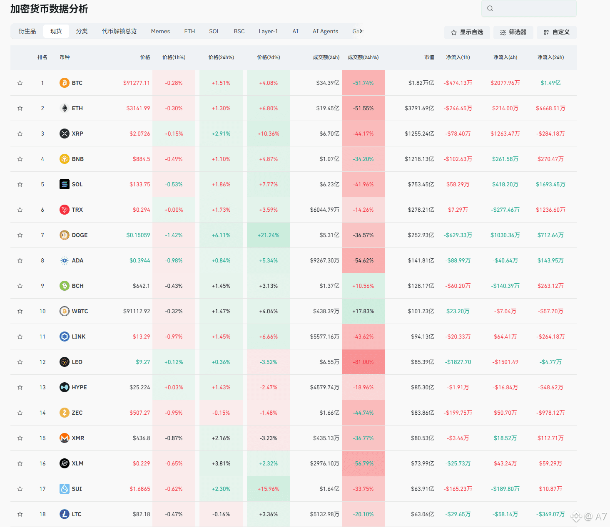Switch to the Memes tab
Viewport: 610px width, 527px height.
pos(160,31)
